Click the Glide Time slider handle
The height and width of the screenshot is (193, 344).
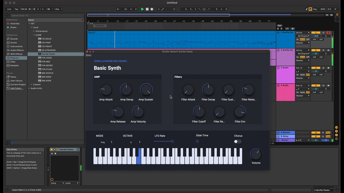197,141
